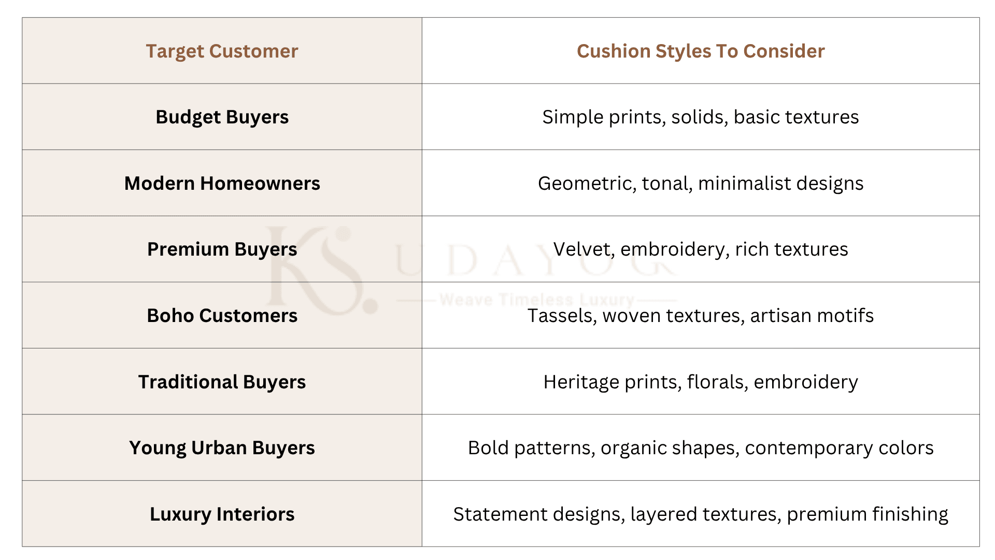995x560 pixels.
Task: Select the Luxury Interiors cell
Action: (222, 514)
